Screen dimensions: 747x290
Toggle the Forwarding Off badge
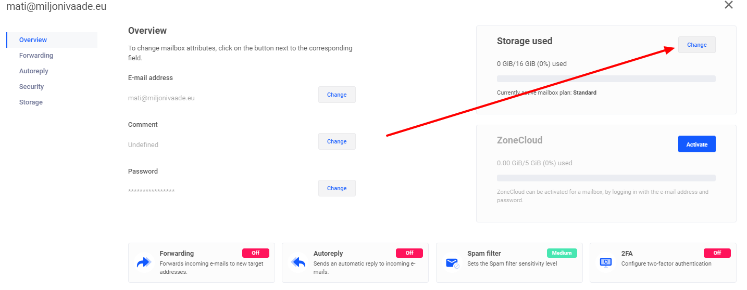(x=256, y=253)
